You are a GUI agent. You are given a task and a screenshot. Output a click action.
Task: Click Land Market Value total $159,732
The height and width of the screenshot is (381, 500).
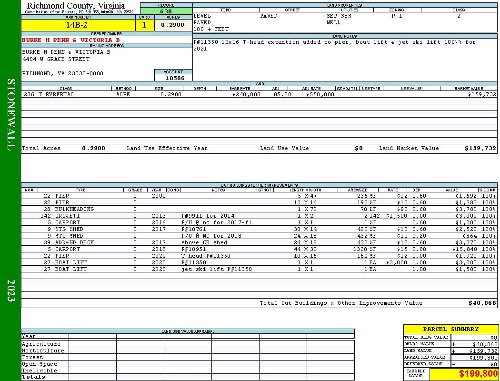tap(480, 148)
